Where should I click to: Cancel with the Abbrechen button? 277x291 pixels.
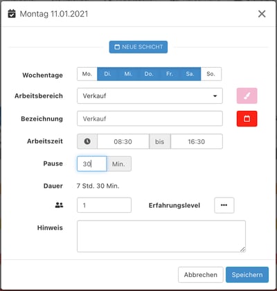[x=201, y=275]
